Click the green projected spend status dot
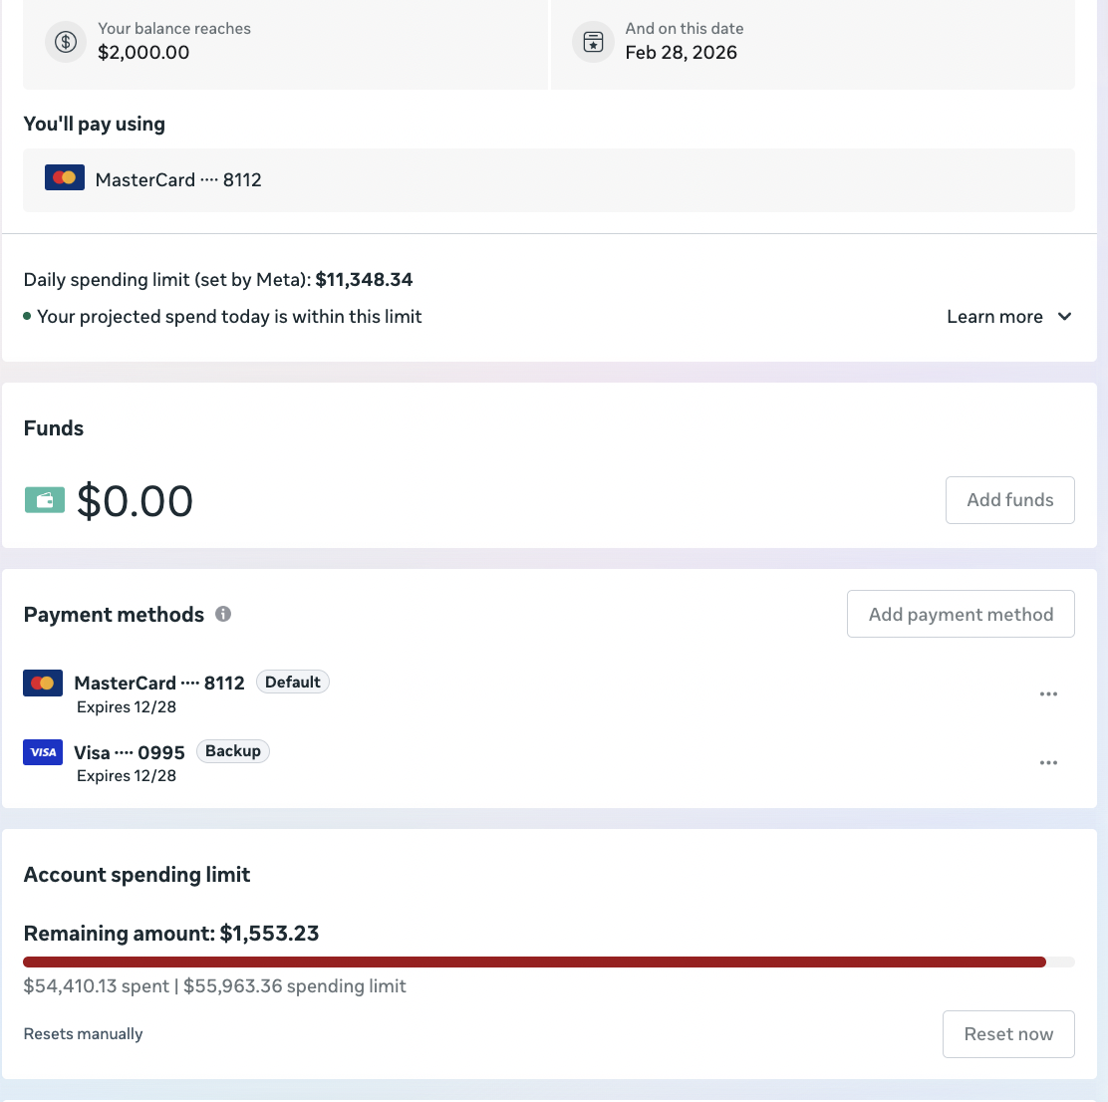Screen dimensions: 1108x1102 point(27,316)
